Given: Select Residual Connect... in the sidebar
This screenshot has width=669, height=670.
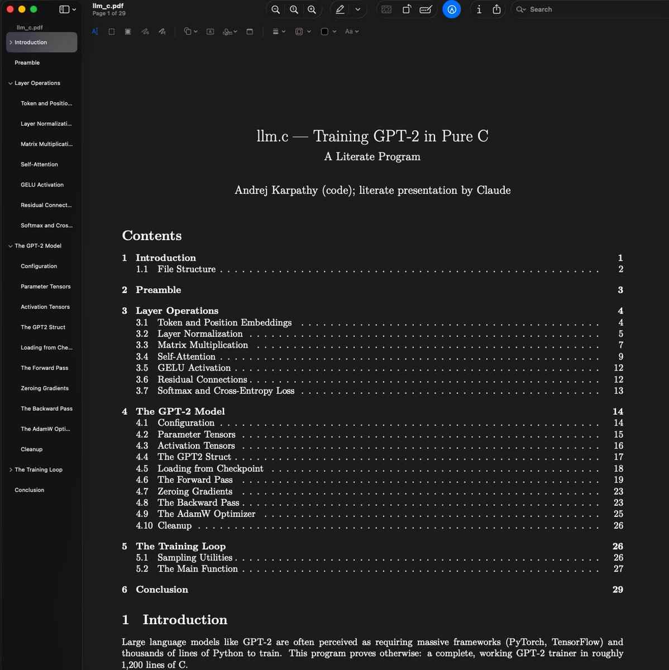Looking at the screenshot, I should (x=46, y=205).
